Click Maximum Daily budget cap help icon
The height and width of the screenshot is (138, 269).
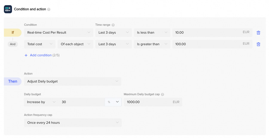coord(162,94)
